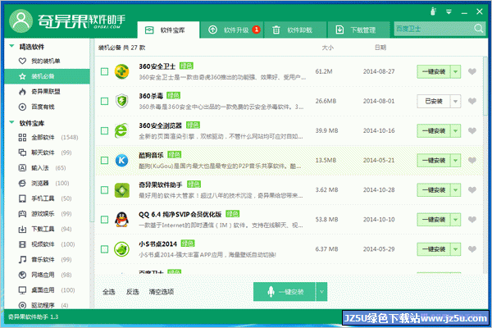This screenshot has width=492, height=328.
Task: Collapse the 精选软件 section
Action: tap(12, 47)
